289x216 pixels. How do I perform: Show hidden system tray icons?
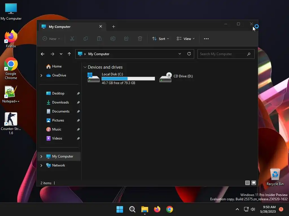click(237, 209)
